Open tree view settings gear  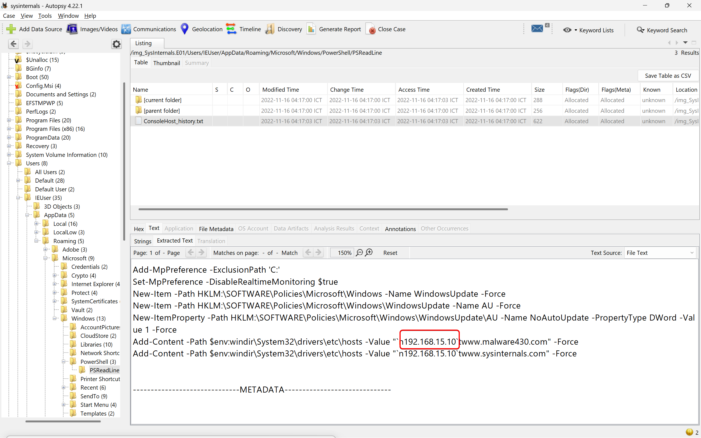[116, 44]
